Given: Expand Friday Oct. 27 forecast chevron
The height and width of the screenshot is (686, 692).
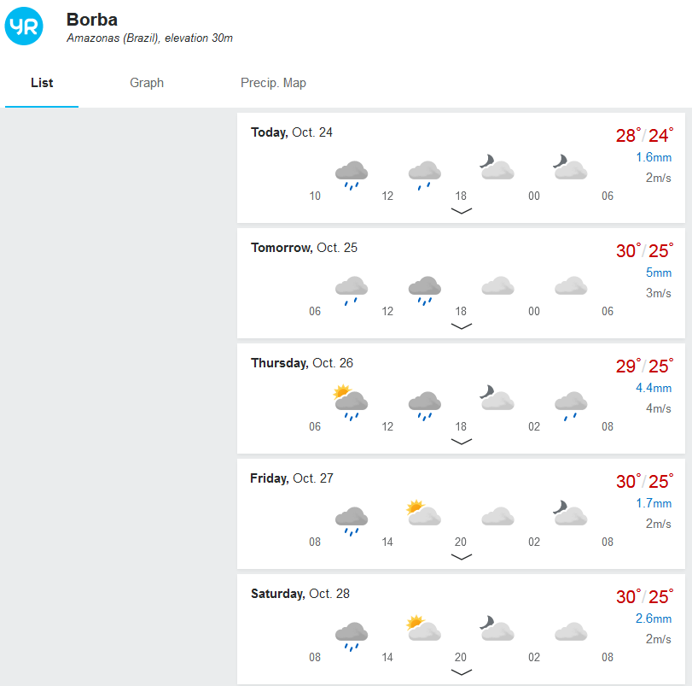Looking at the screenshot, I should (x=461, y=557).
